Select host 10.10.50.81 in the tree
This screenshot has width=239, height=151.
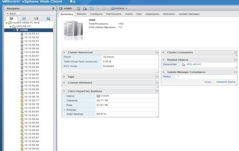coord(31,115)
